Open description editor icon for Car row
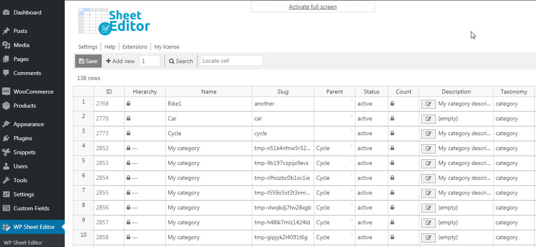Screen dimensions: 536x247 coord(428,119)
